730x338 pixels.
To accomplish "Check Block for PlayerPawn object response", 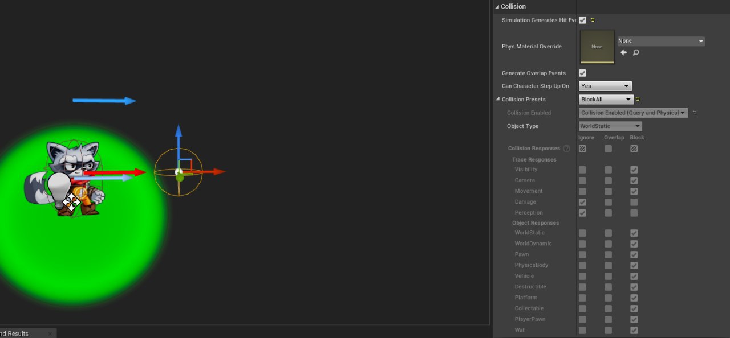I will 634,319.
